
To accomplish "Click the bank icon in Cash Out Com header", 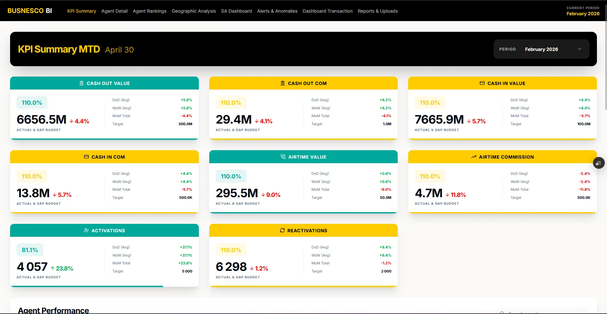I will 283,83.
